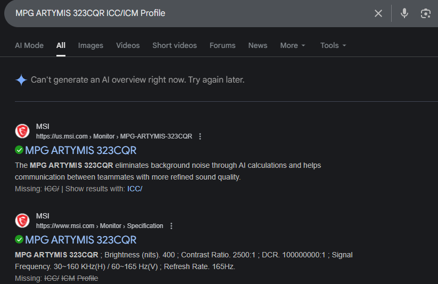Click green checkmark on first result title
Screen dimensions: 438x284
click(x=19, y=150)
